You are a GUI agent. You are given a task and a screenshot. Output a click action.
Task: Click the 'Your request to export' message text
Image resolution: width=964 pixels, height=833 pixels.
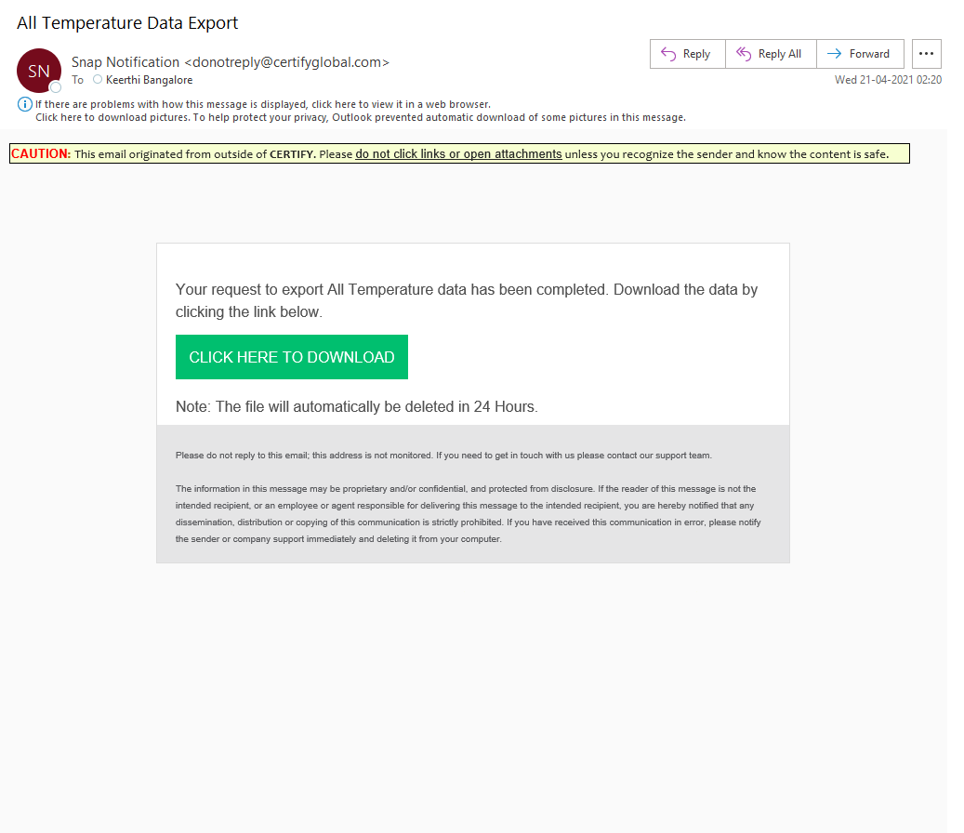[x=467, y=300]
